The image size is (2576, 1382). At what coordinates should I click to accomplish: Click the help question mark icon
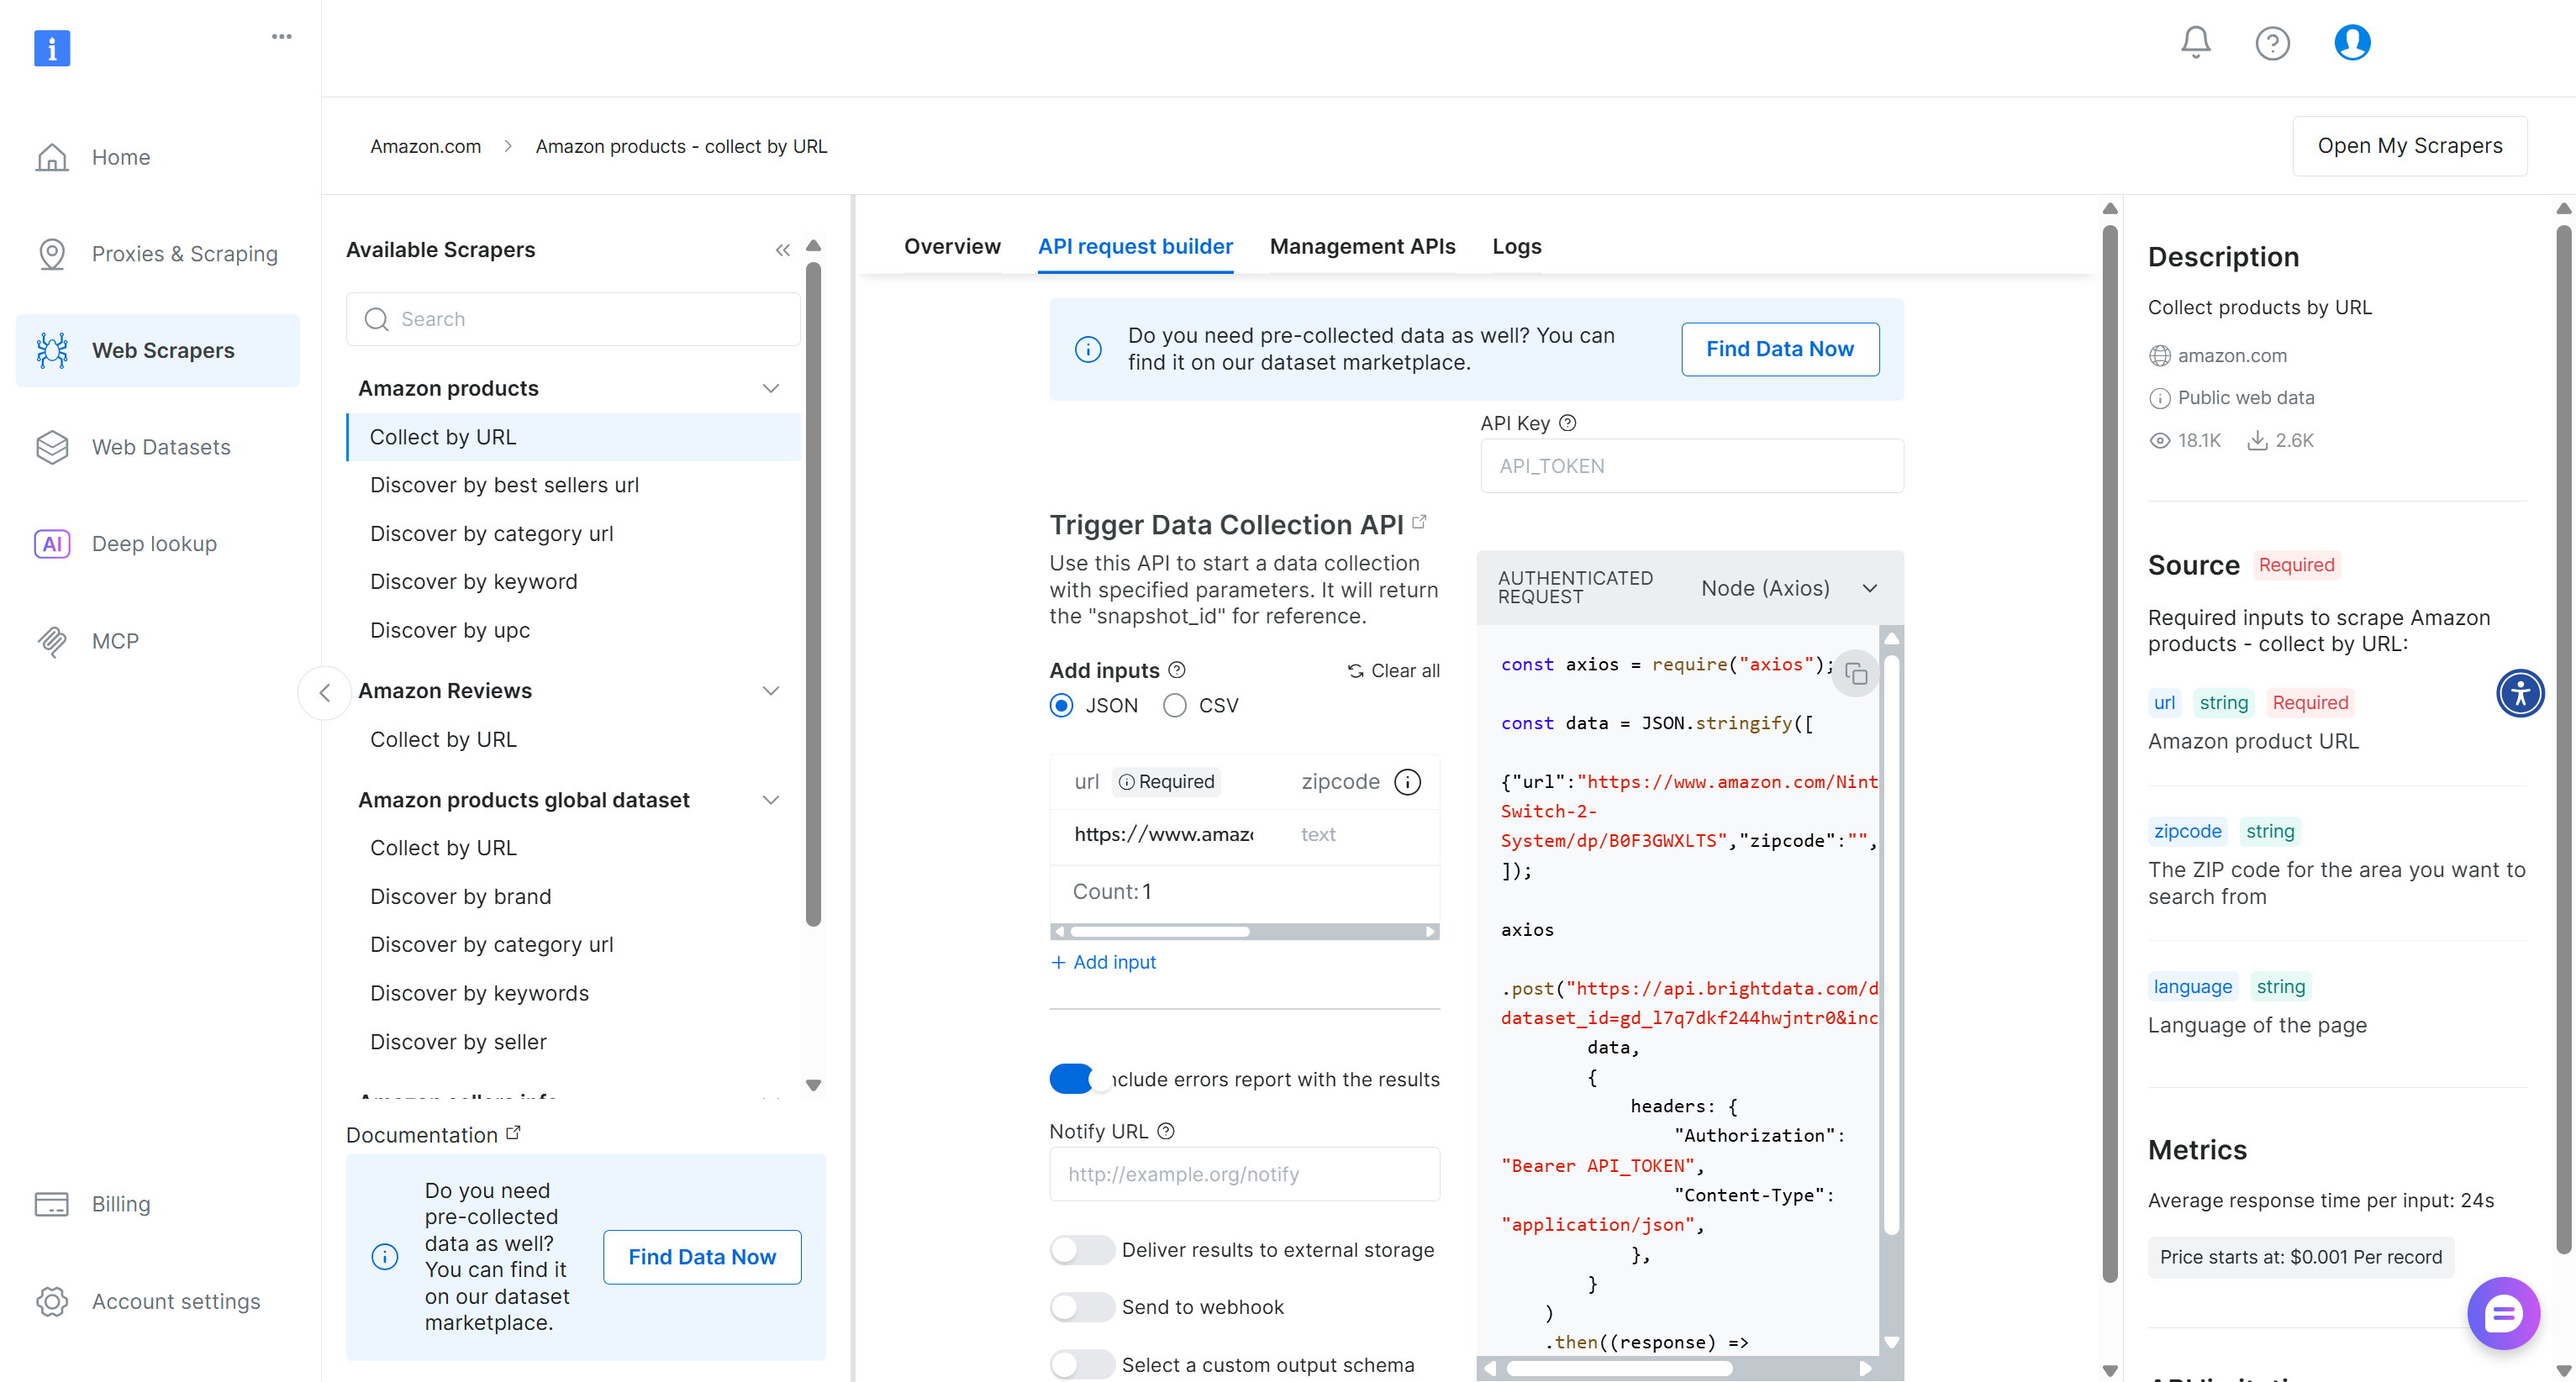click(x=2272, y=43)
